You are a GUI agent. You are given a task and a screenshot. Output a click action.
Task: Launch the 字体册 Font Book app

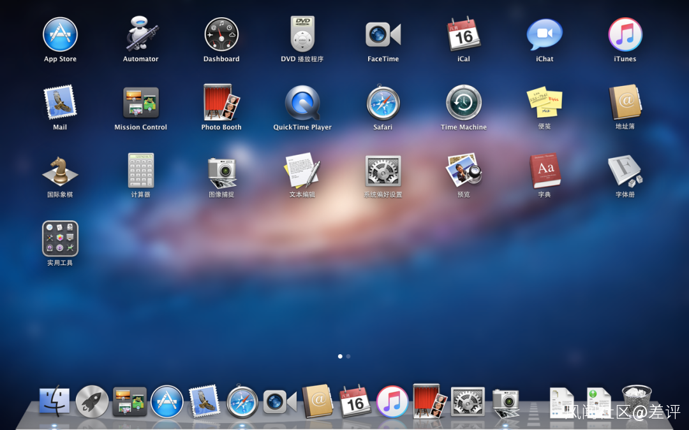(625, 171)
